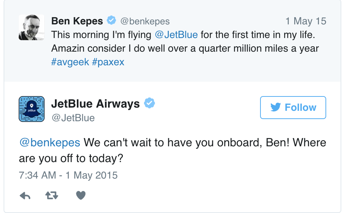Click the @benkepes handle beside name
The image size is (342, 213).
[145, 22]
